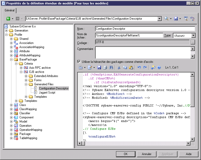Click the Codage field showing UTF-8
Viewport: 201px width, 160px height.
(142, 42)
